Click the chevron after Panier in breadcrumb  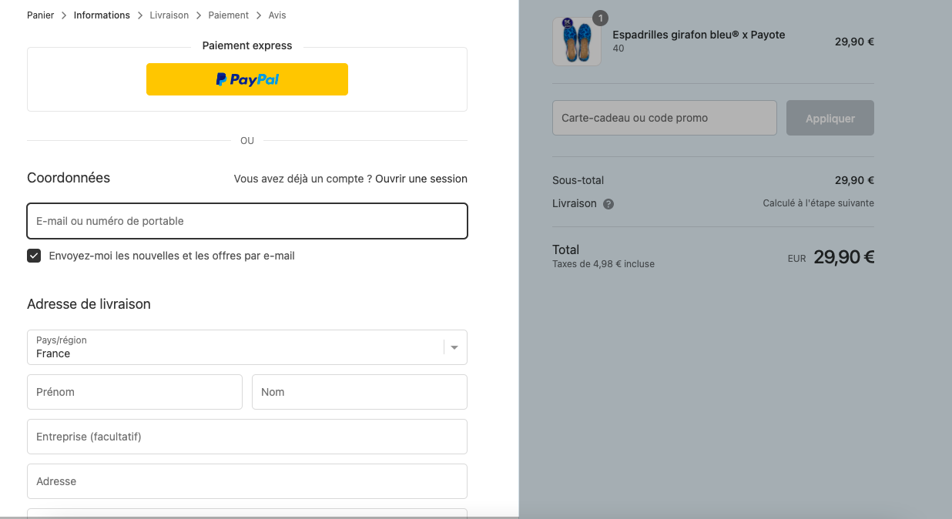click(x=64, y=15)
